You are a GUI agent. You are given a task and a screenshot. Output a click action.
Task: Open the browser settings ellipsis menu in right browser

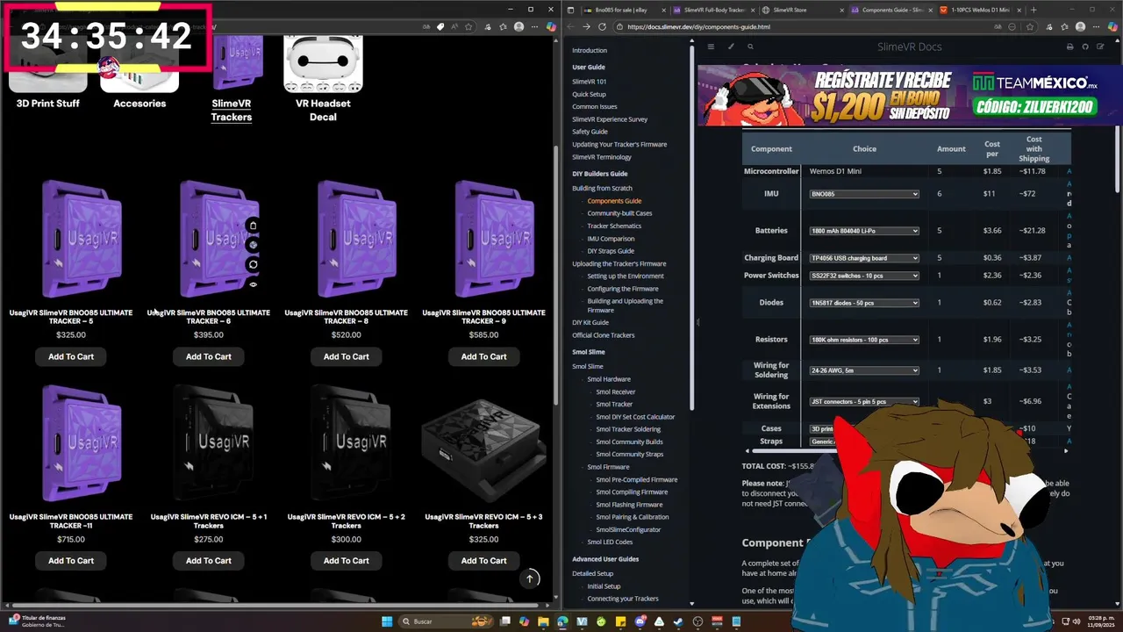1095,26
